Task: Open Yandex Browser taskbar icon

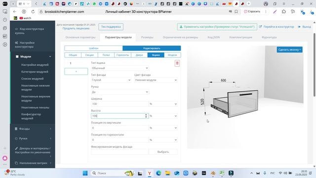Action: [149, 173]
